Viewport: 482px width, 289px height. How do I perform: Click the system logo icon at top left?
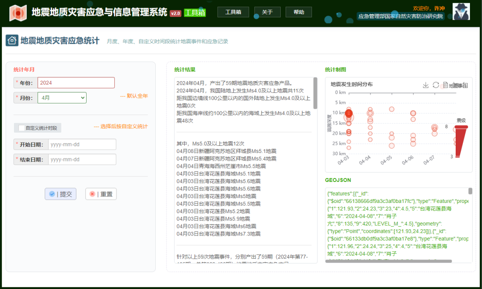[17, 13]
